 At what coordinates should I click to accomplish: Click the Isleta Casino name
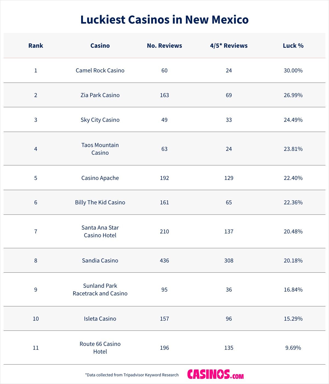pyautogui.click(x=100, y=319)
